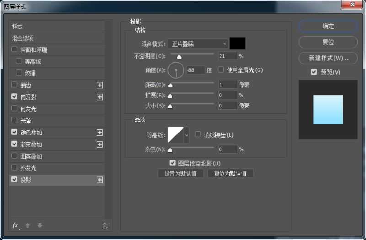Screen dimensions: 366x240
Task: Click the move effect up arrow
Action: pyautogui.click(x=27, y=225)
